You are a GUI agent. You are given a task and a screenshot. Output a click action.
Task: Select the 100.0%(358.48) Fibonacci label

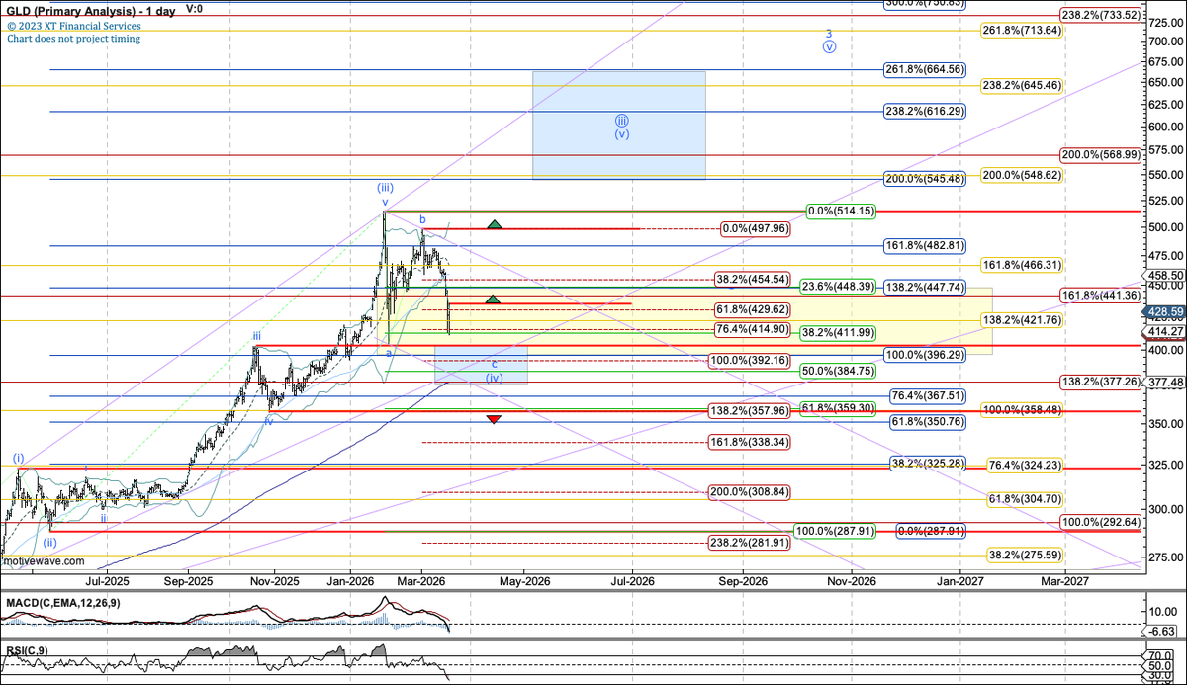point(1022,408)
